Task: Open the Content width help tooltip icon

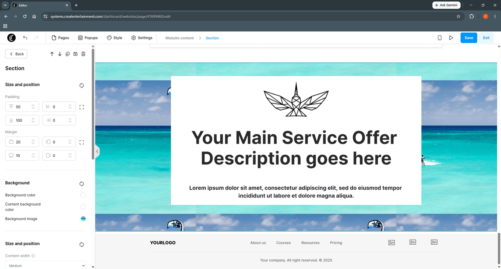Action: pyautogui.click(x=33, y=256)
